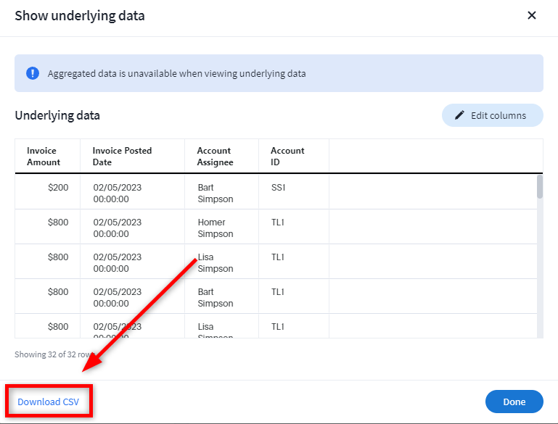Select the $200 invoice amount cell
The height and width of the screenshot is (424, 558).
(x=57, y=188)
